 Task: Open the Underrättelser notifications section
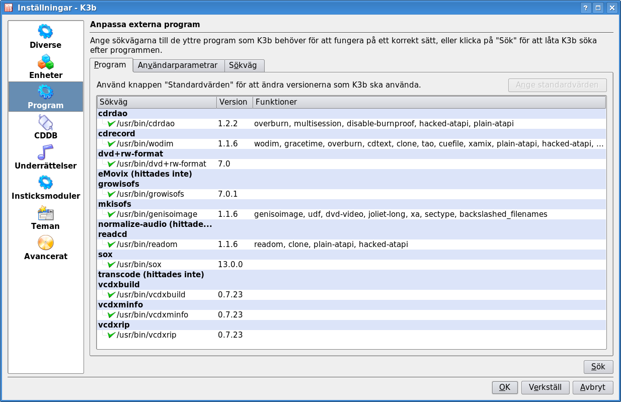point(45,157)
